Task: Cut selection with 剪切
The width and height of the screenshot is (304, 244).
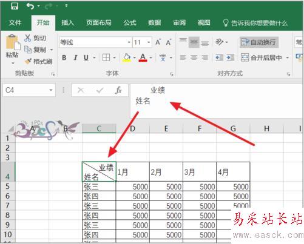Action: tap(36, 38)
